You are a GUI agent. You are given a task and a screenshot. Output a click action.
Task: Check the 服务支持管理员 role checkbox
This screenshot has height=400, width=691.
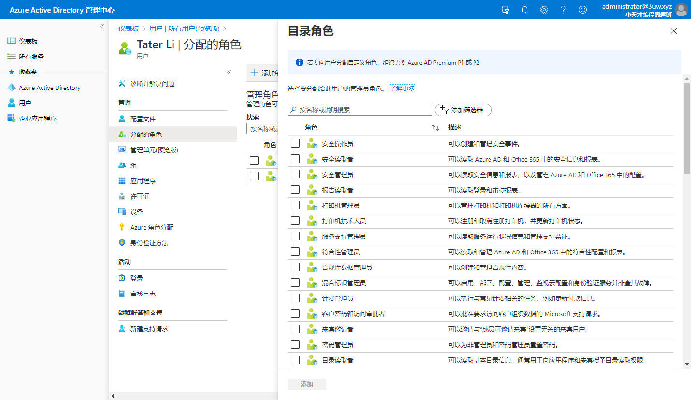pyautogui.click(x=295, y=236)
